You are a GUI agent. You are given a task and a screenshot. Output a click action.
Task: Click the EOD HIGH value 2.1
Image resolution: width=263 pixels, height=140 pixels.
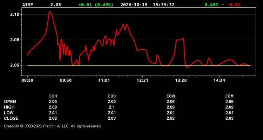tap(112, 107)
